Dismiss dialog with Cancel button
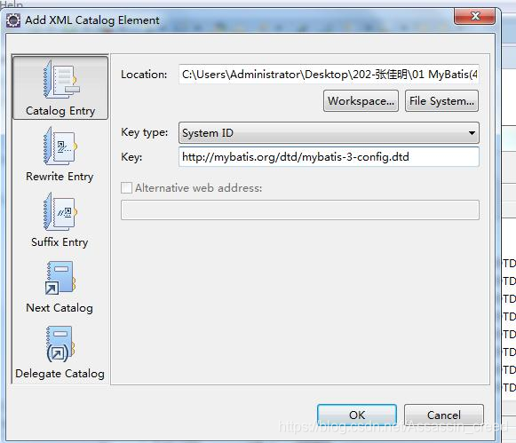This screenshot has height=443, width=516. pyautogui.click(x=443, y=415)
